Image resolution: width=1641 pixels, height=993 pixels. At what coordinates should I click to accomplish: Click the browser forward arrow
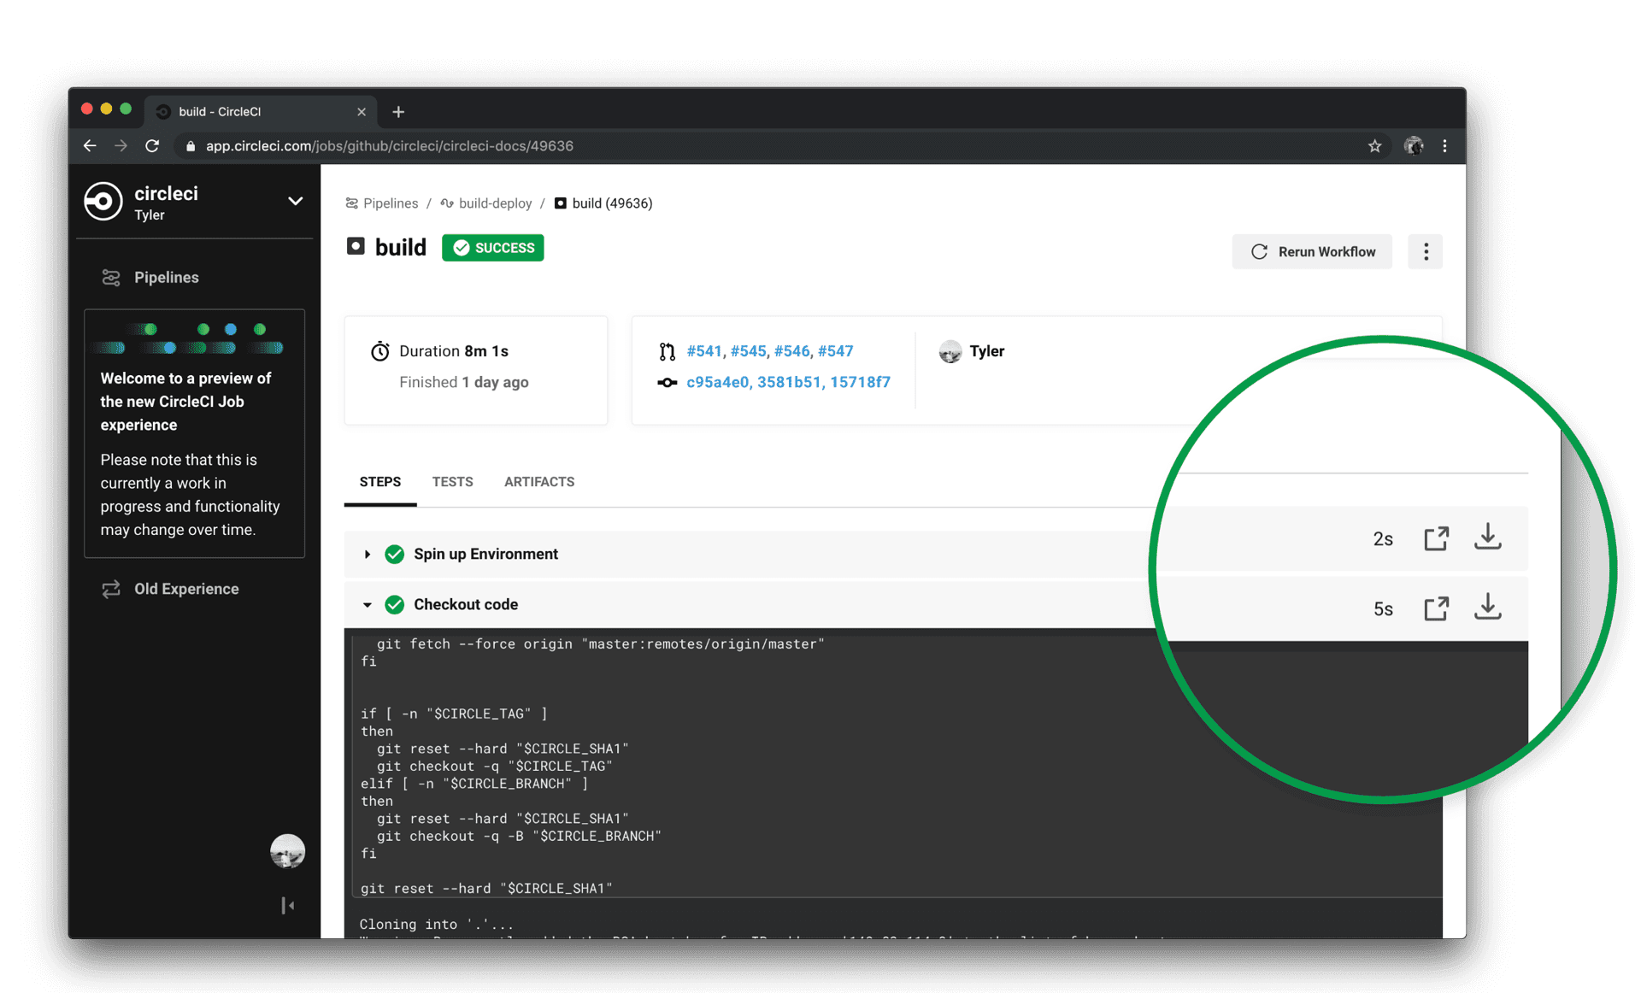121,146
